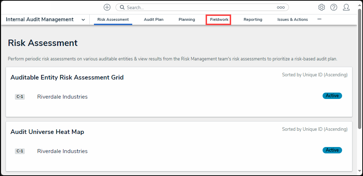Viewport: 363px width, 176px height.
Task: Select the Risk Assessment tab
Action: pos(113,19)
